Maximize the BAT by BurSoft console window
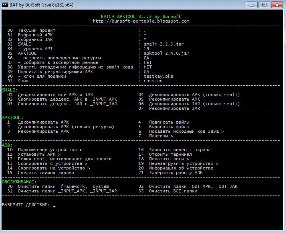Screen dimensions: 286x233 264,5
